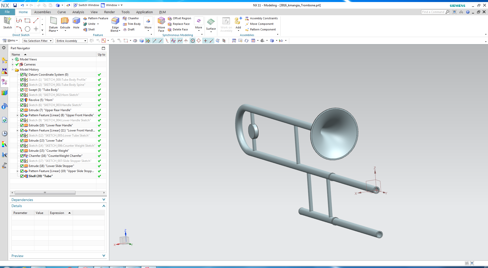Screen dimensions: 488x268
Task: Select the Hole feature tool
Action: click(x=76, y=21)
